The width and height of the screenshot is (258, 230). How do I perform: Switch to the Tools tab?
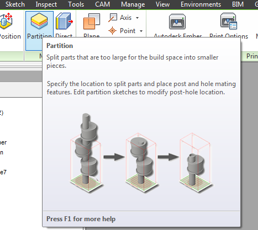tap(76, 4)
